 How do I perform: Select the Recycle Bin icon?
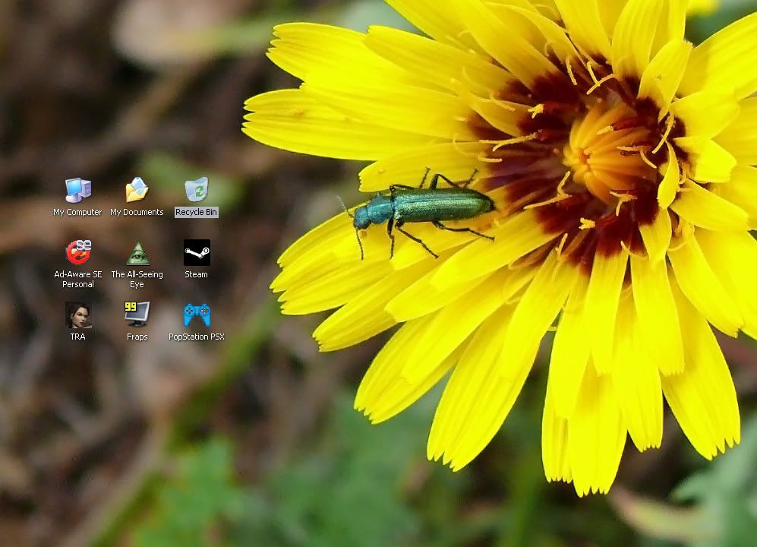click(x=196, y=190)
